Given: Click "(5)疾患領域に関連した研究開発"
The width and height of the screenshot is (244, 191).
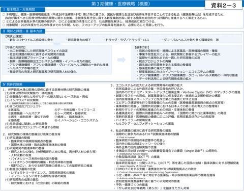Looking at the screenshot, I should point(26,124).
